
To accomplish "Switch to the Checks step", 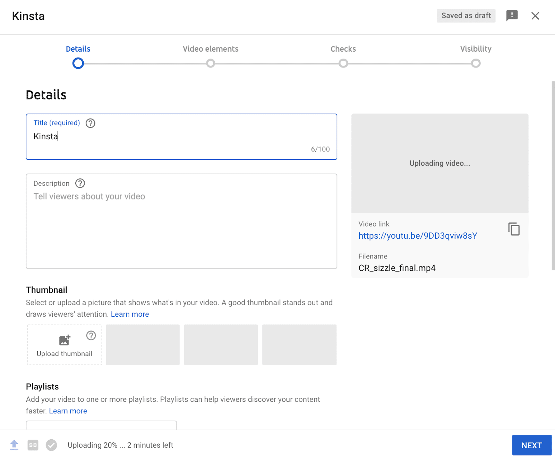I will [343, 49].
